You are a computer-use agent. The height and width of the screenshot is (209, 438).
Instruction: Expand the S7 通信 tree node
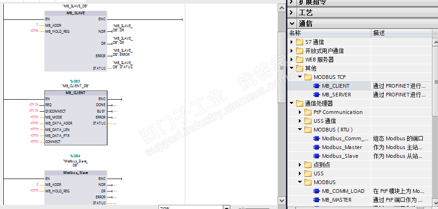click(x=292, y=42)
